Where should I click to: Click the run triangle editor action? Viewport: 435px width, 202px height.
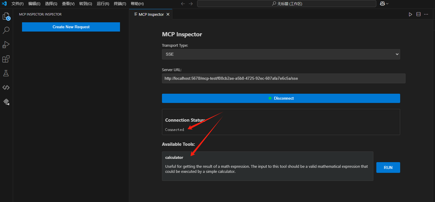coord(411,14)
